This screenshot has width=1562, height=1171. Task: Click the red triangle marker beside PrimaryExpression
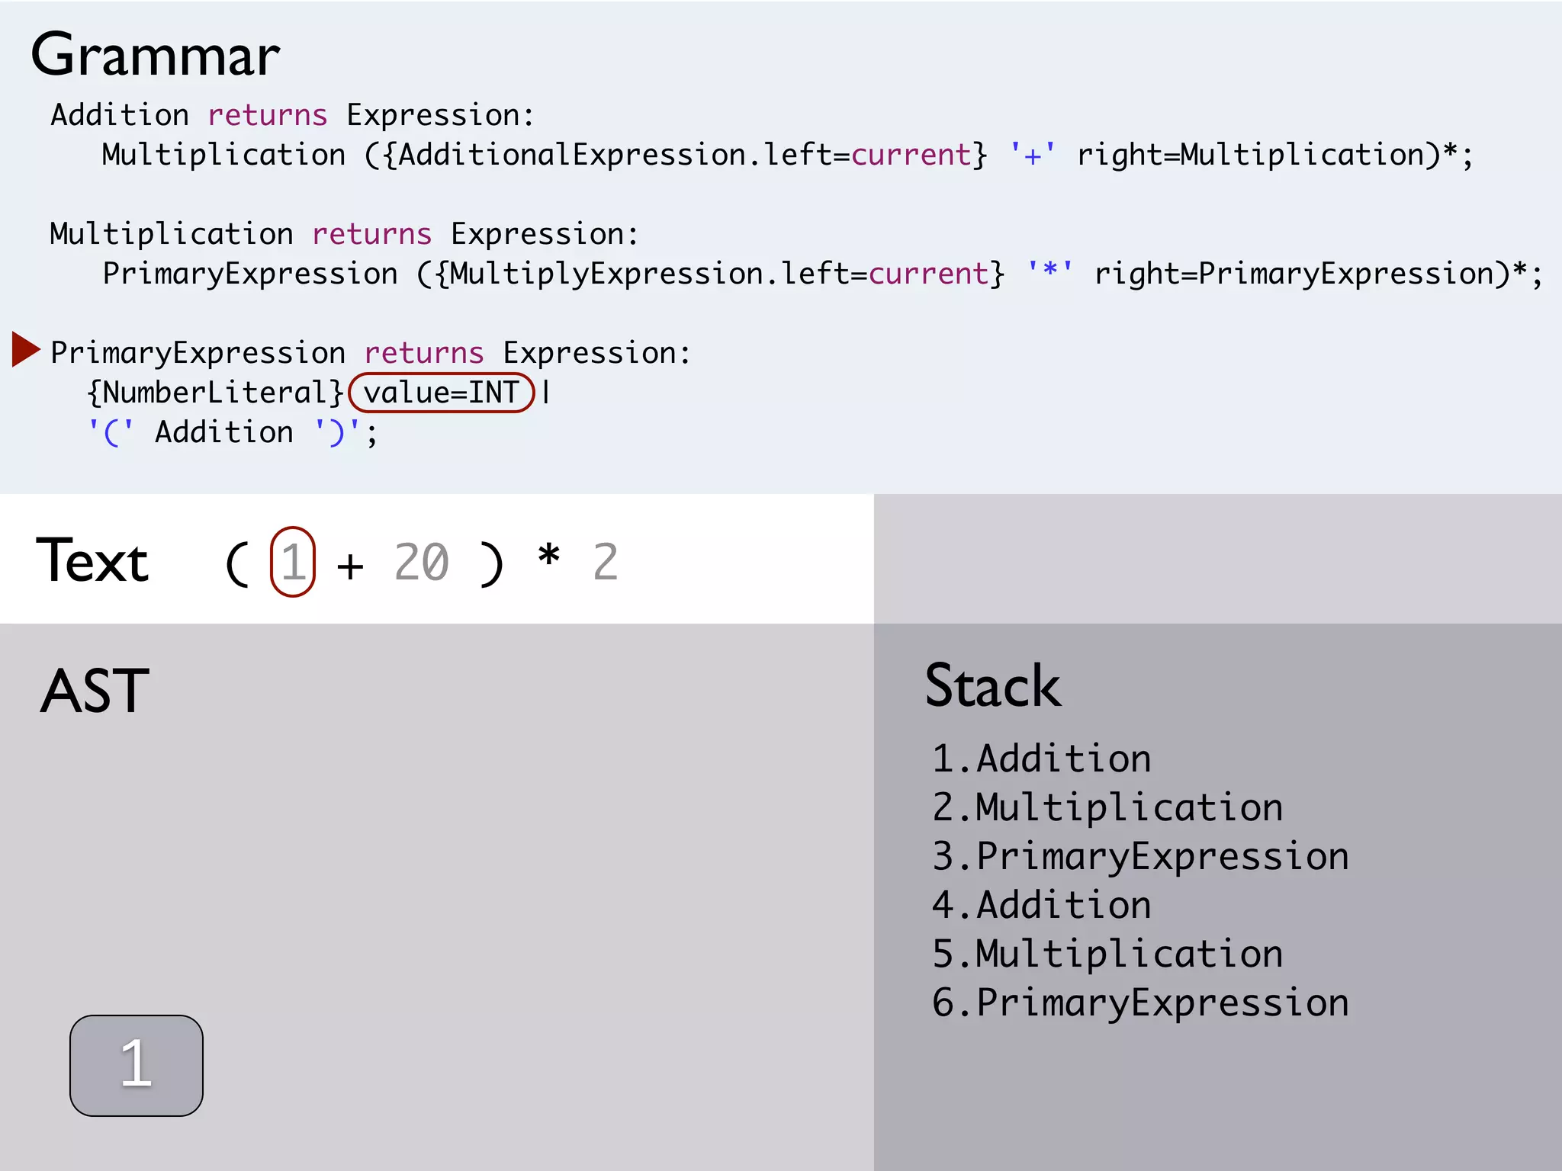[x=25, y=350]
